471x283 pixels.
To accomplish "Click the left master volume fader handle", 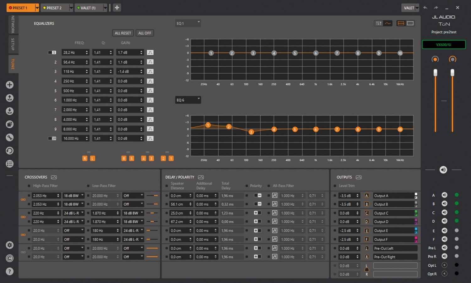I will [x=435, y=73].
